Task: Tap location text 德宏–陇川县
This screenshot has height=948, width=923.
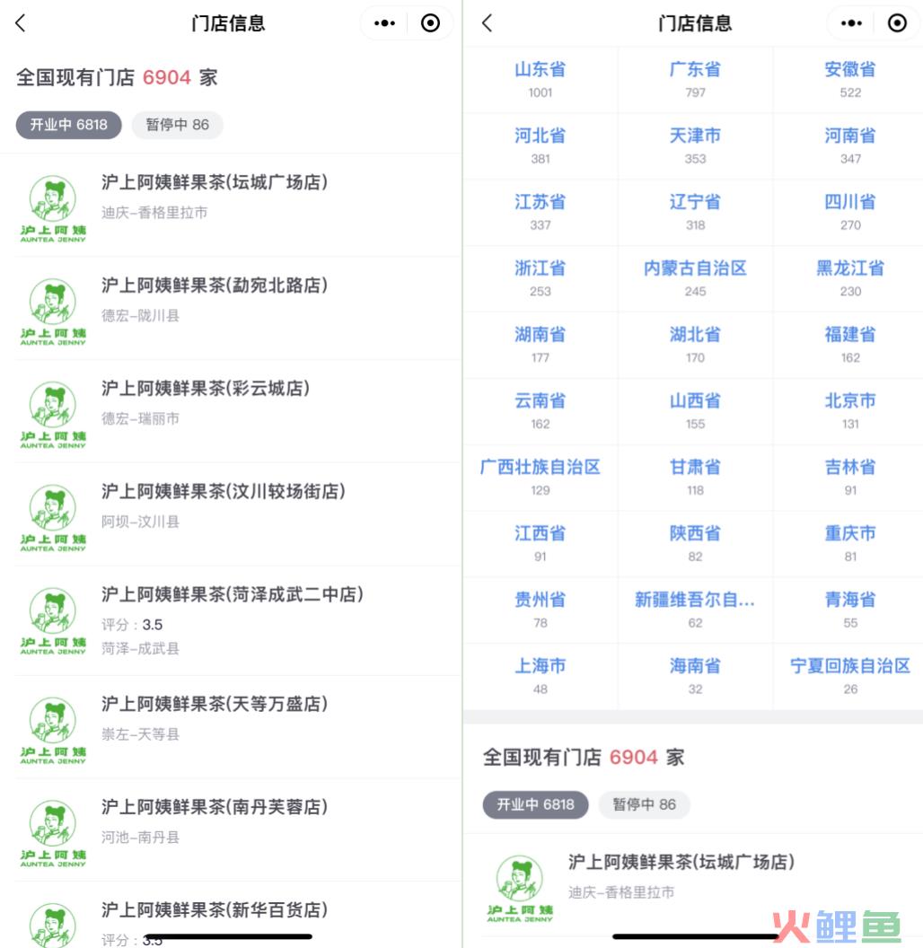Action: pos(140,316)
